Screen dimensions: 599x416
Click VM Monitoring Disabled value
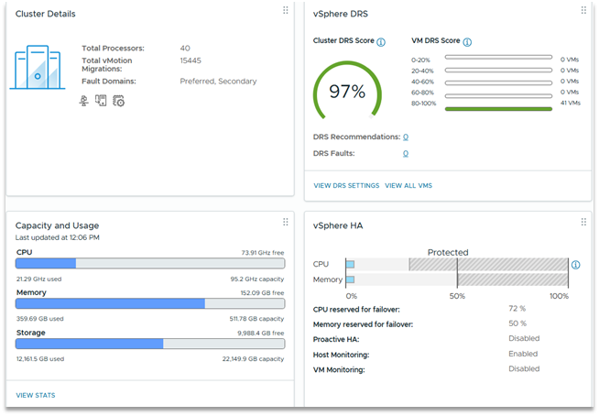pos(524,368)
